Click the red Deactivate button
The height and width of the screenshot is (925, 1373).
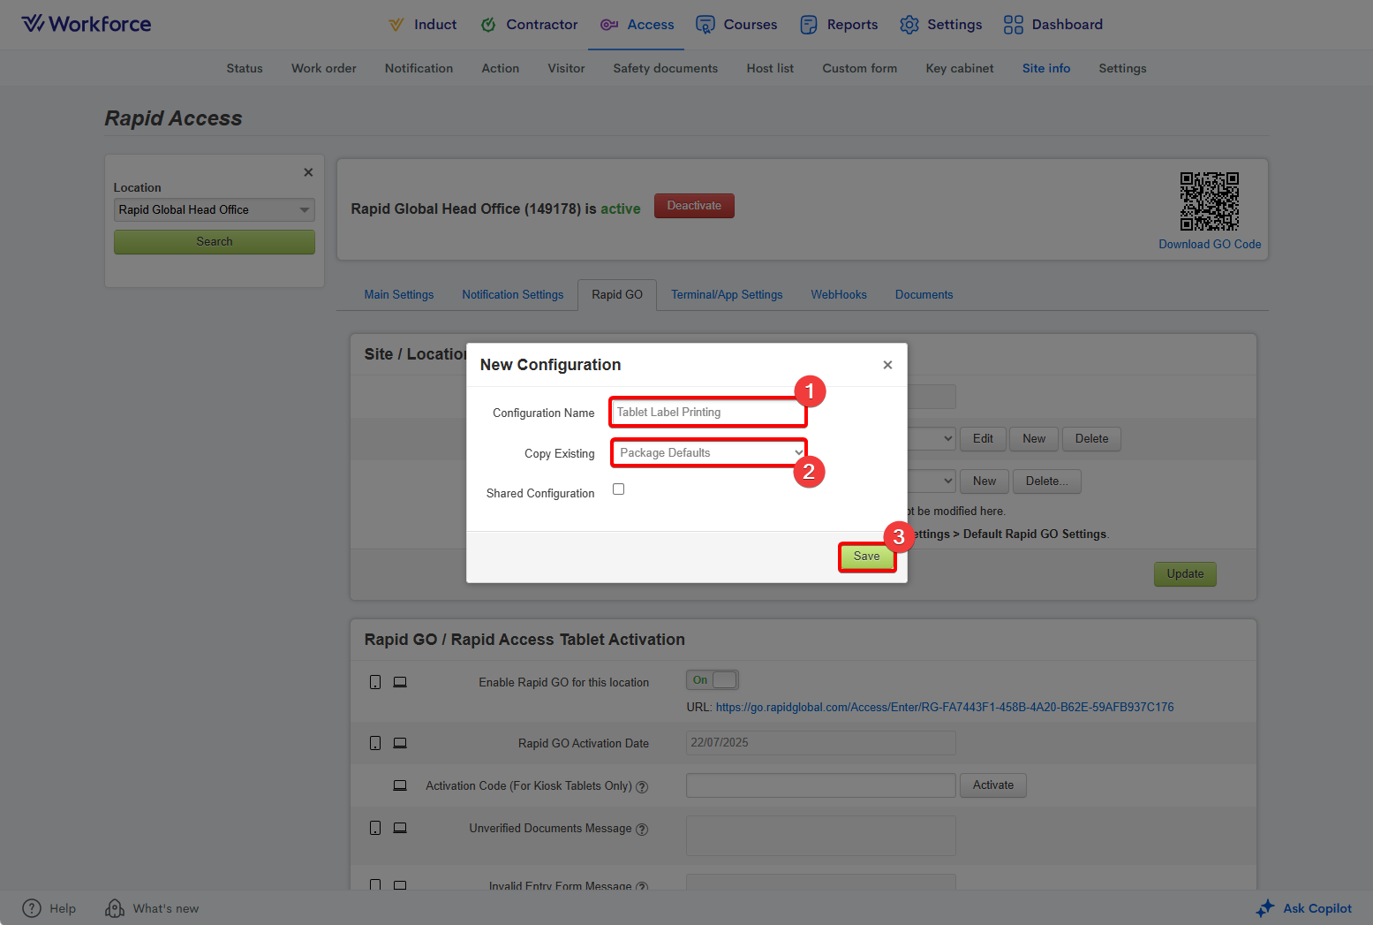tap(694, 206)
